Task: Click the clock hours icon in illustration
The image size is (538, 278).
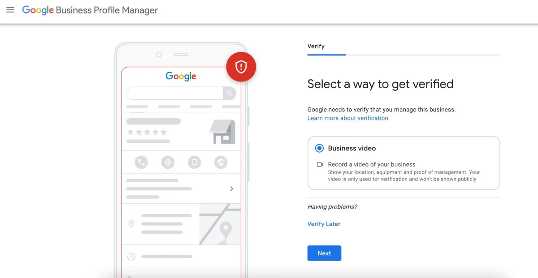Action: (131, 257)
